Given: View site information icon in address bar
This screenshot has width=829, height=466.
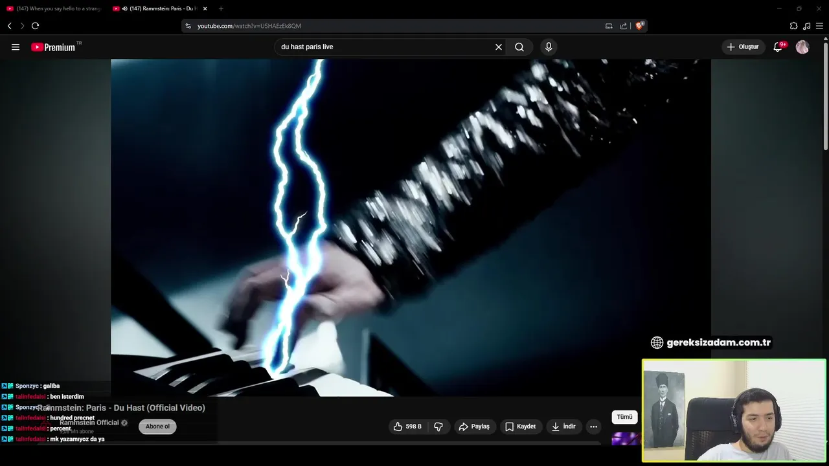Looking at the screenshot, I should [188, 26].
